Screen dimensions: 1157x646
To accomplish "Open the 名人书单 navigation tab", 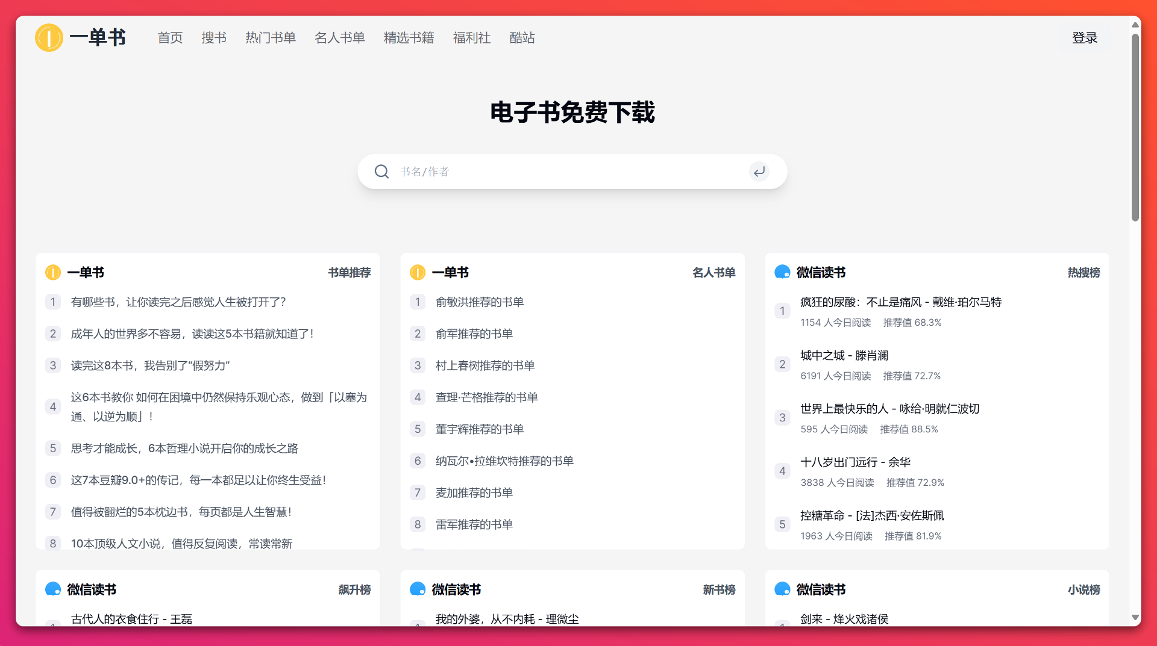I will (339, 38).
